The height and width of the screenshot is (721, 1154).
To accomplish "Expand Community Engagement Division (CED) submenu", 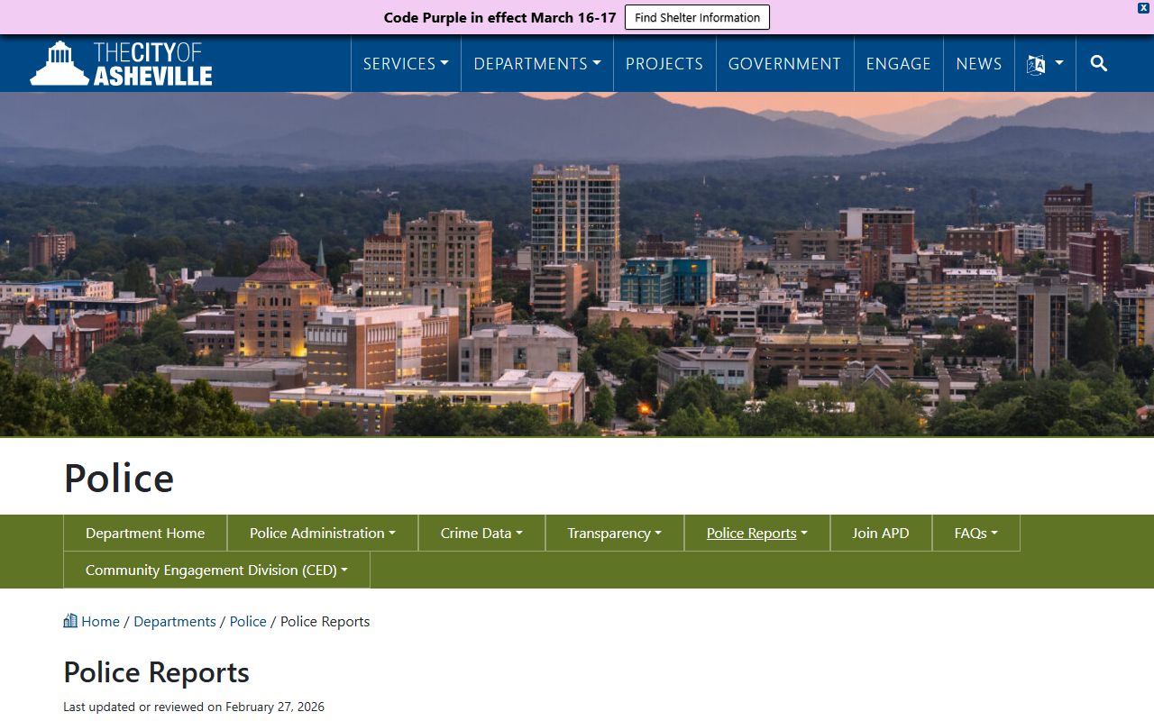I will point(216,570).
